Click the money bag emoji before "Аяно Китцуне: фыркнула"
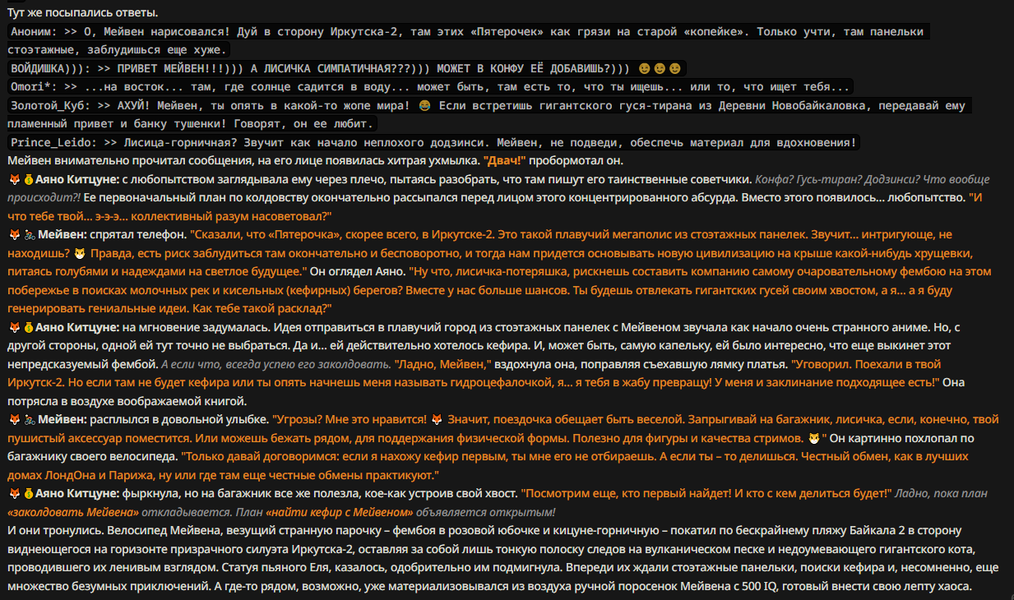This screenshot has height=600, width=1014. click(x=28, y=494)
